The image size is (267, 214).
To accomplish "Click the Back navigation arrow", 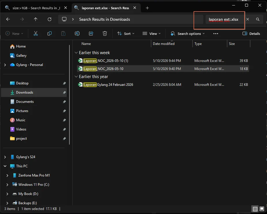I will point(8,19).
